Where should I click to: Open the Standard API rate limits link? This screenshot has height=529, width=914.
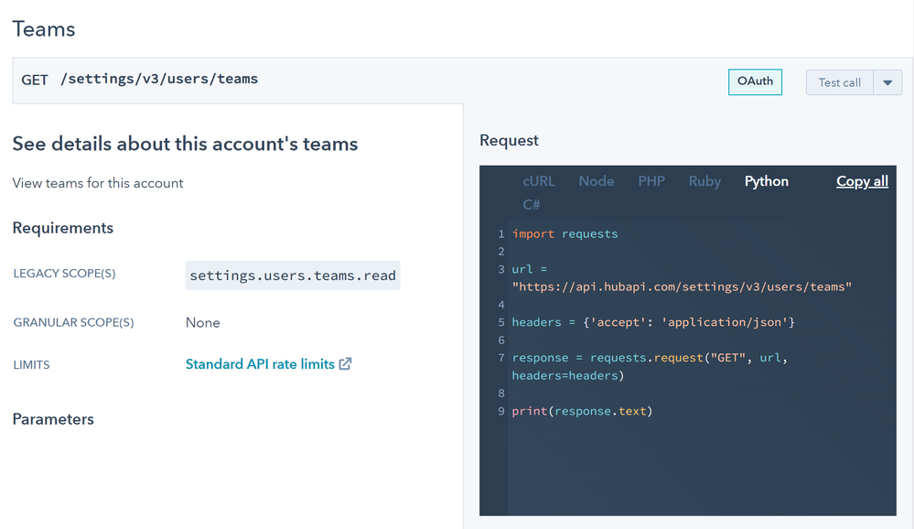(x=260, y=364)
